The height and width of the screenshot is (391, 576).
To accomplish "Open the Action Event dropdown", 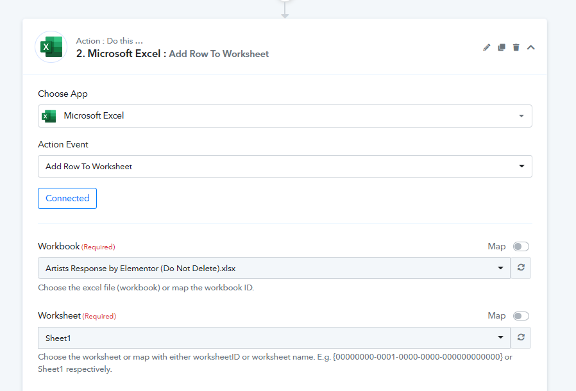I will pos(285,166).
